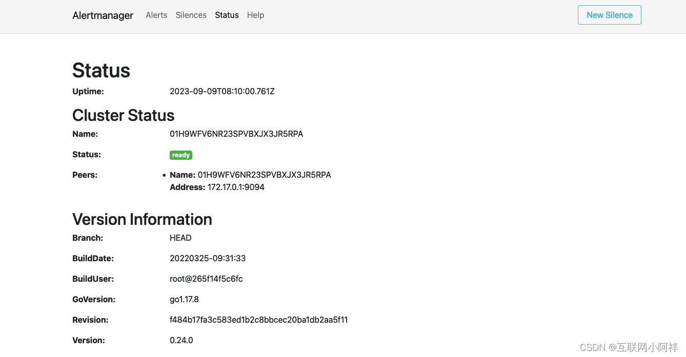Click the cluster name beside Name: label
Image resolution: width=686 pixels, height=357 pixels.
236,134
